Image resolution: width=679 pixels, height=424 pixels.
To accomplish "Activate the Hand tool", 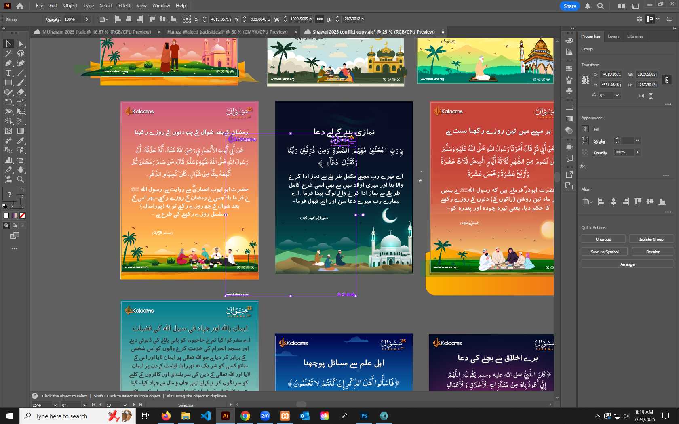I will point(21,170).
